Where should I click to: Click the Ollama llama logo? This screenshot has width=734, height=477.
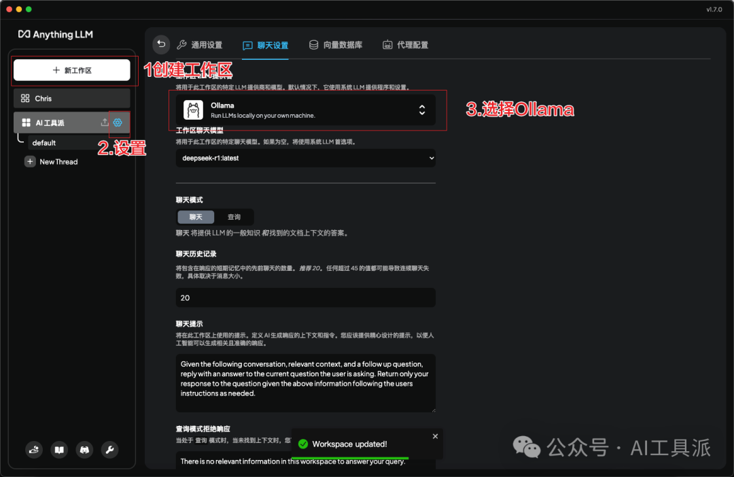point(193,110)
